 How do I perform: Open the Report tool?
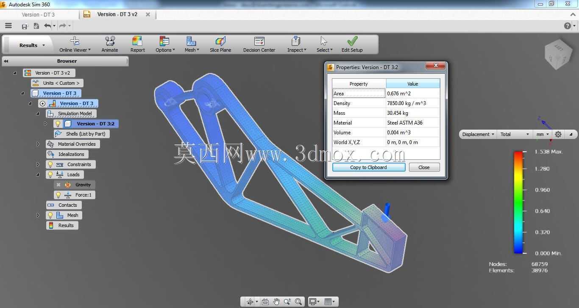click(137, 44)
